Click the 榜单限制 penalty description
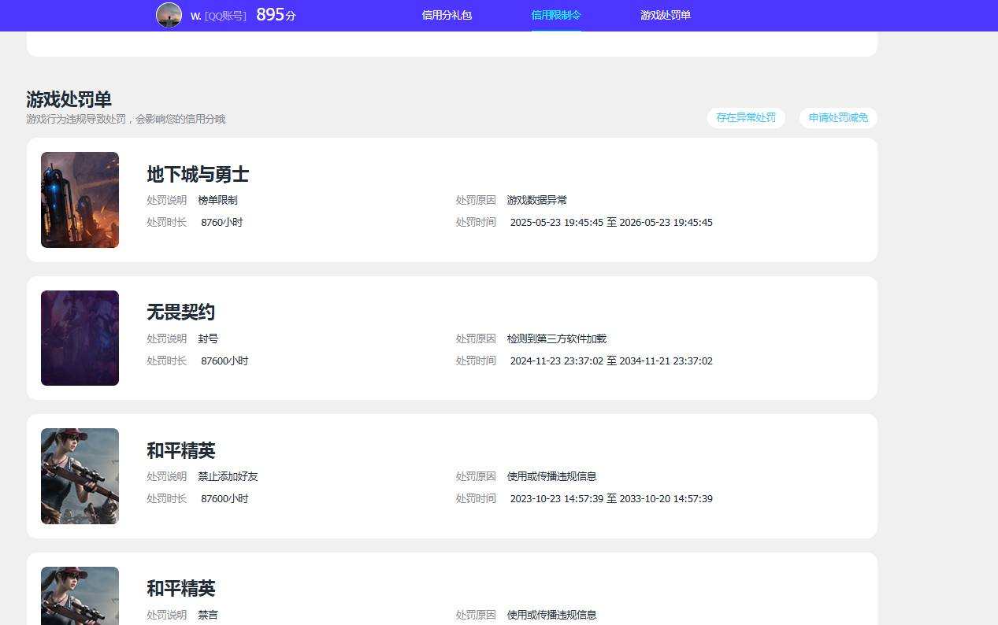 [x=217, y=201]
